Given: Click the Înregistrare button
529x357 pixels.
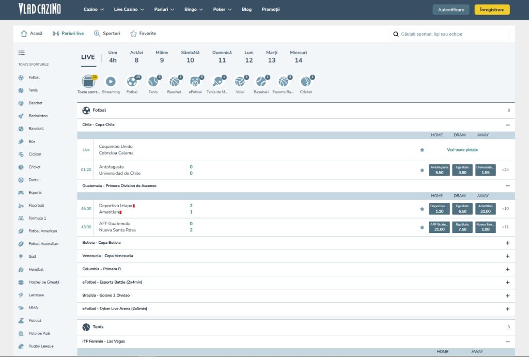Looking at the screenshot, I should pos(492,10).
